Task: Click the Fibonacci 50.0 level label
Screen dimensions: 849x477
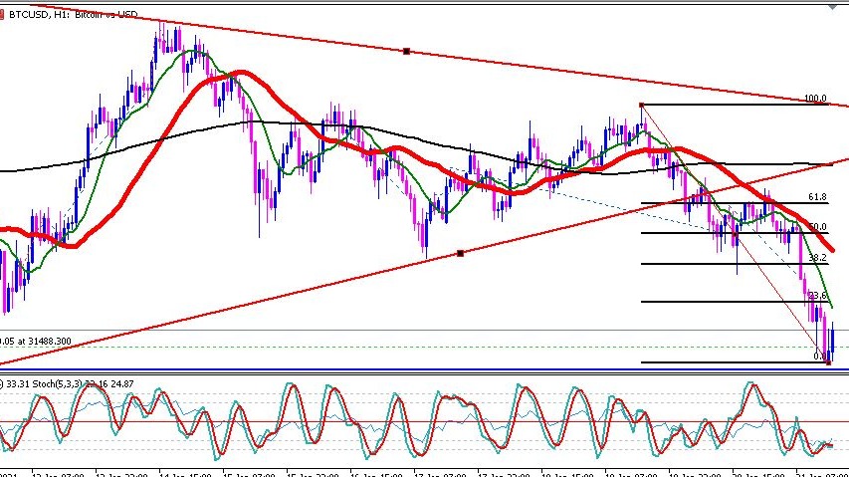Action: click(x=817, y=227)
